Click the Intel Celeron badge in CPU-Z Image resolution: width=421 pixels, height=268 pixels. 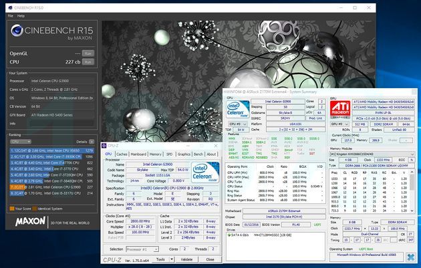205,172
